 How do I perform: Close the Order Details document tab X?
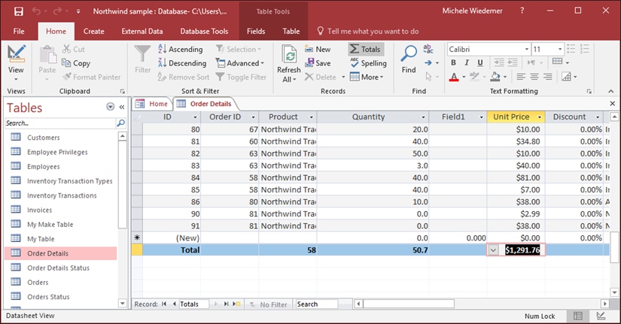click(612, 103)
